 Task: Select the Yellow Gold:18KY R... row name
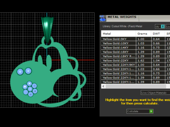pyautogui.click(x=119, y=56)
